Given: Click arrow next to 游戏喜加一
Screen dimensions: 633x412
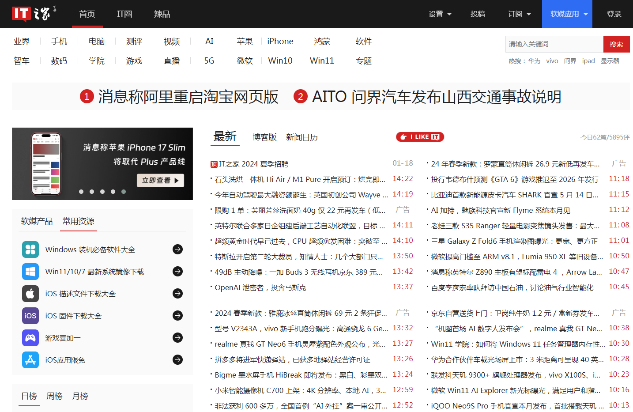Looking at the screenshot, I should click(x=178, y=337).
